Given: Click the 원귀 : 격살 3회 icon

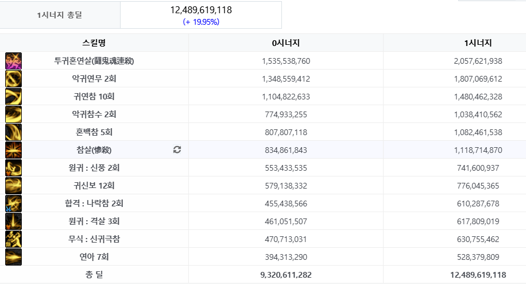Looking at the screenshot, I should point(13,221).
